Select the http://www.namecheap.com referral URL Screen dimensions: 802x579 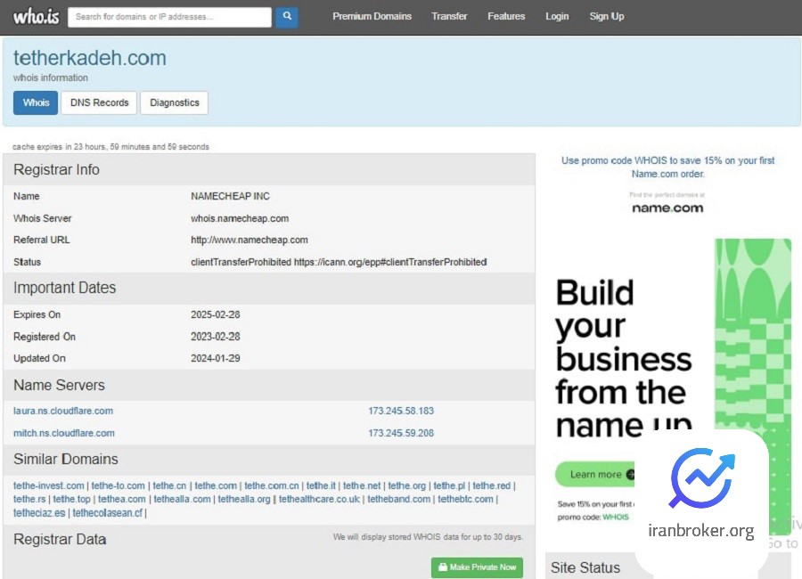pos(250,240)
